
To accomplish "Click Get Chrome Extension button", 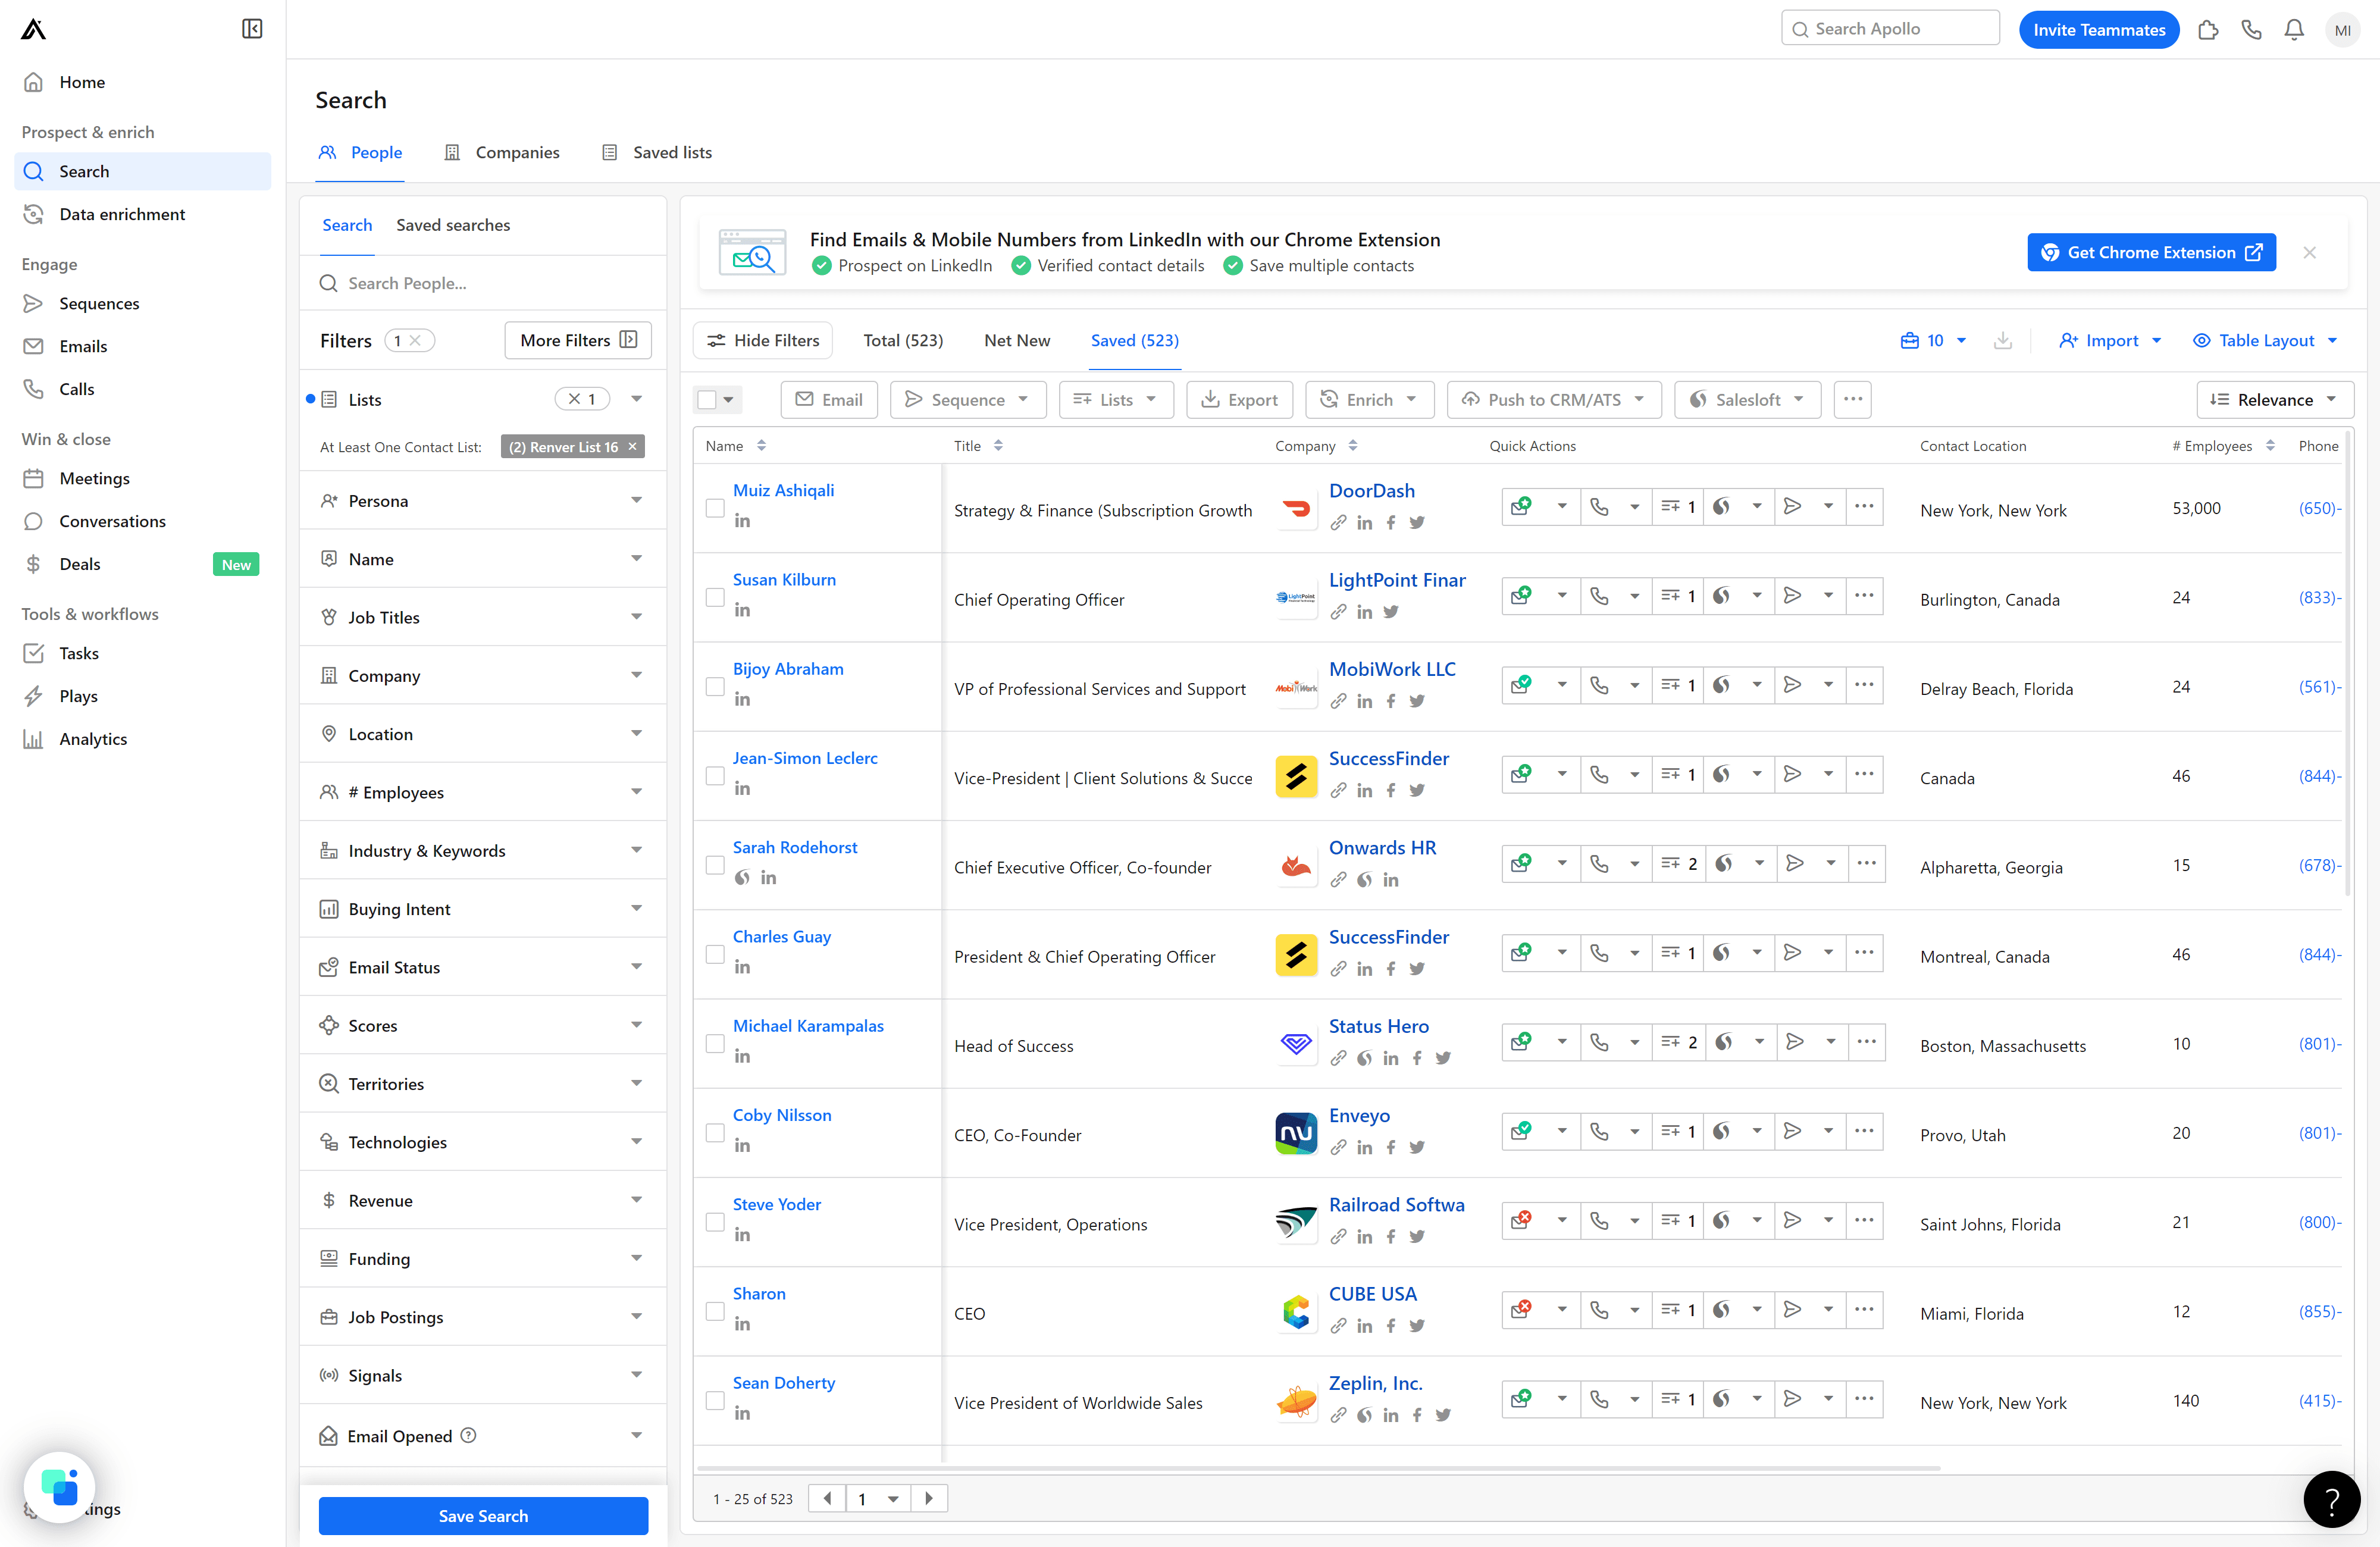I will [x=2151, y=253].
